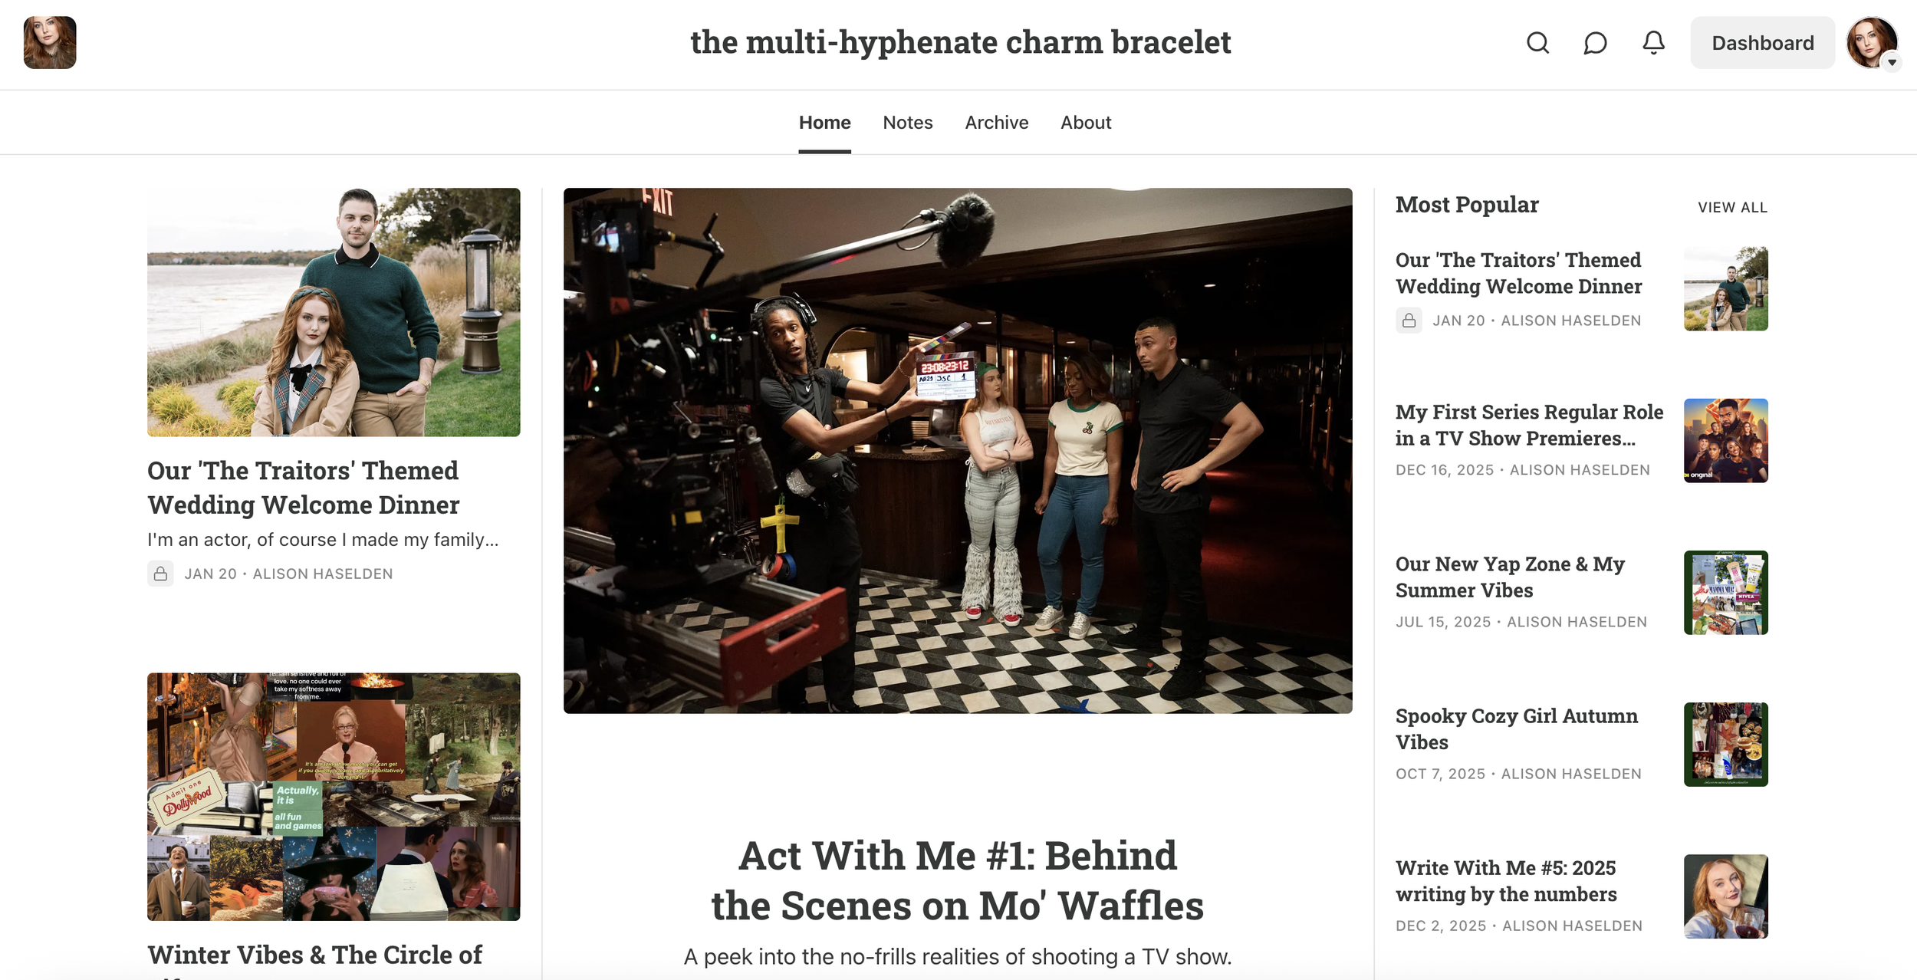Screen dimensions: 1917x980
Task: Open the notifications bell icon
Action: point(1653,43)
